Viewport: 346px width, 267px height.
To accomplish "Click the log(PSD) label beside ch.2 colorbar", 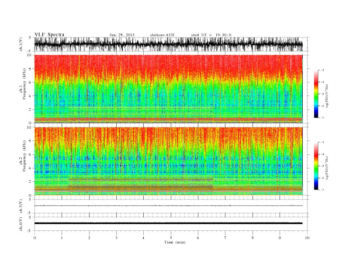I will tap(327, 168).
